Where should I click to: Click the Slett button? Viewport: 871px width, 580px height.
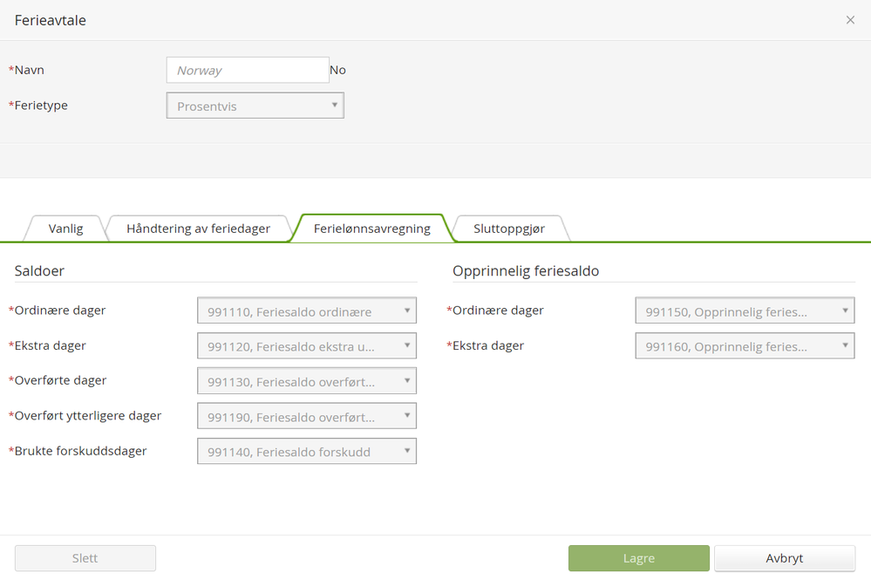[x=85, y=558]
